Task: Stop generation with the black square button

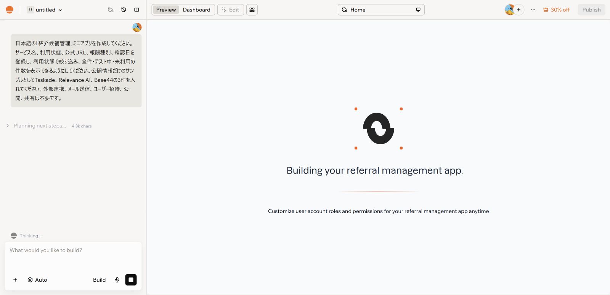Action: (131, 280)
